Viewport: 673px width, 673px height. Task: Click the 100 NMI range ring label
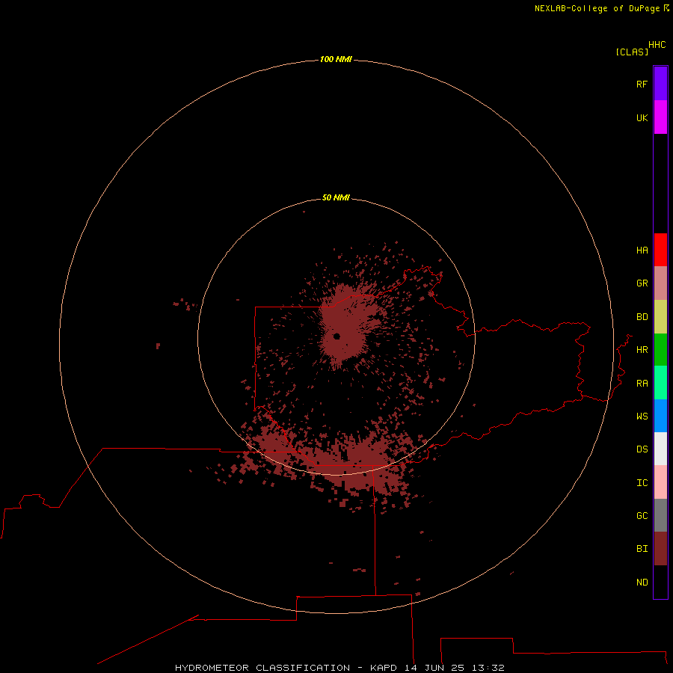pos(336,59)
